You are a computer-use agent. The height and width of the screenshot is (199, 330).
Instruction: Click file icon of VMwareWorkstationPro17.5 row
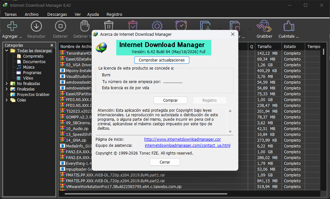point(62,186)
